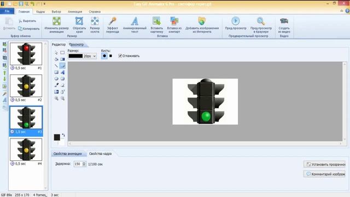The width and height of the screenshot is (350, 197).
Task: Click the save disk icon in title bar
Action: coord(21,4)
